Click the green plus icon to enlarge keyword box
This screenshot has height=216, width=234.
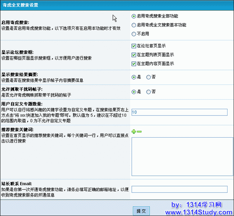click(134, 131)
